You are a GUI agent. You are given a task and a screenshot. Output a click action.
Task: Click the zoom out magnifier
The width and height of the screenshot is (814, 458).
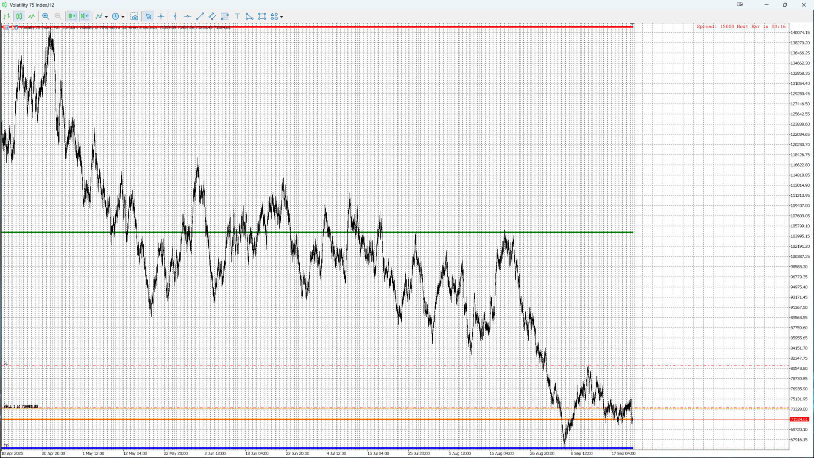(58, 16)
